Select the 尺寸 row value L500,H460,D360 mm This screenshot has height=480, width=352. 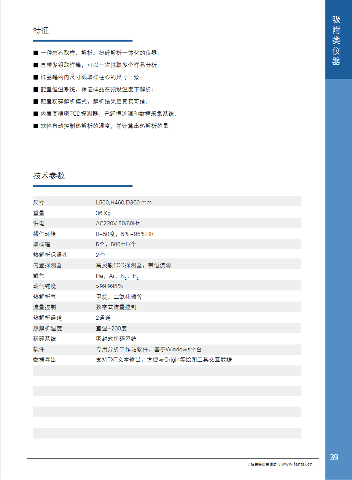pyautogui.click(x=124, y=203)
